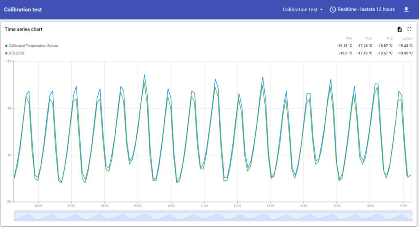
Task: Toggle the DT2-2358 series label
Action: click(x=18, y=53)
